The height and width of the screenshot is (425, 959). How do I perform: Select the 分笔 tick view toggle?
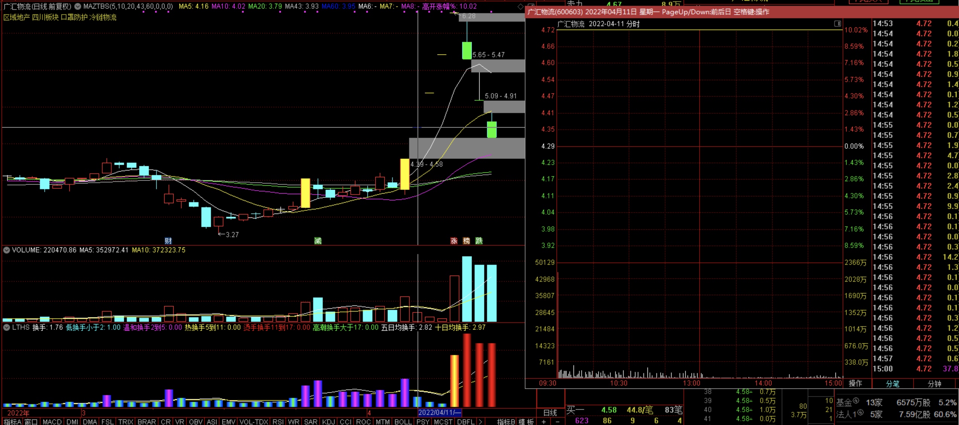pos(892,384)
